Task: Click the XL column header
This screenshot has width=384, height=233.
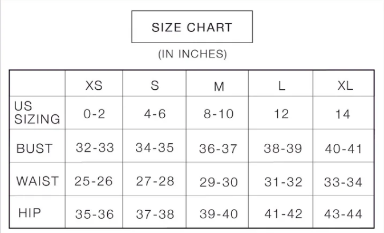Action: tap(345, 85)
